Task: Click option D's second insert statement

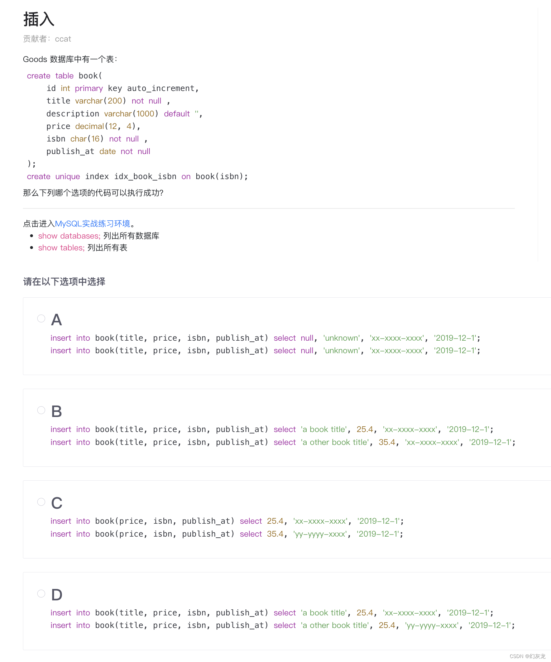Action: pos(282,625)
